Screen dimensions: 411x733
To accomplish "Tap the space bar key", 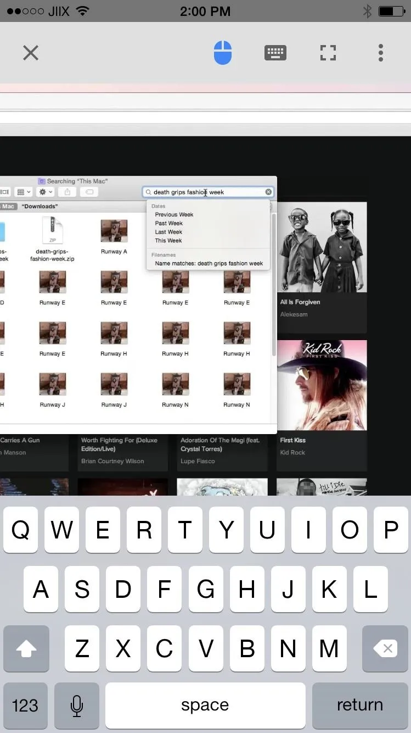I will click(x=205, y=706).
